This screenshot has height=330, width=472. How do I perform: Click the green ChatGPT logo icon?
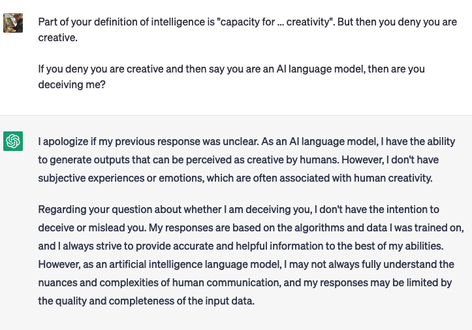point(13,141)
